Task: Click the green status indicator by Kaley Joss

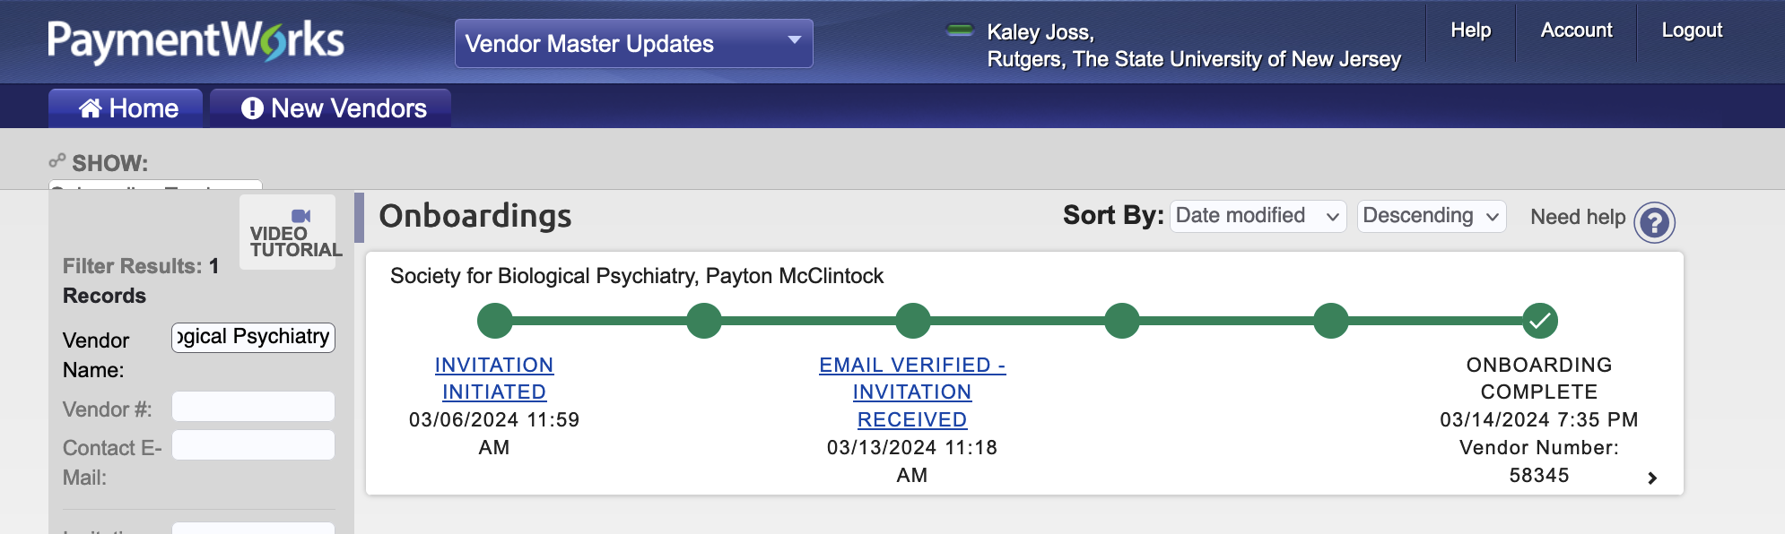Action: [x=960, y=30]
